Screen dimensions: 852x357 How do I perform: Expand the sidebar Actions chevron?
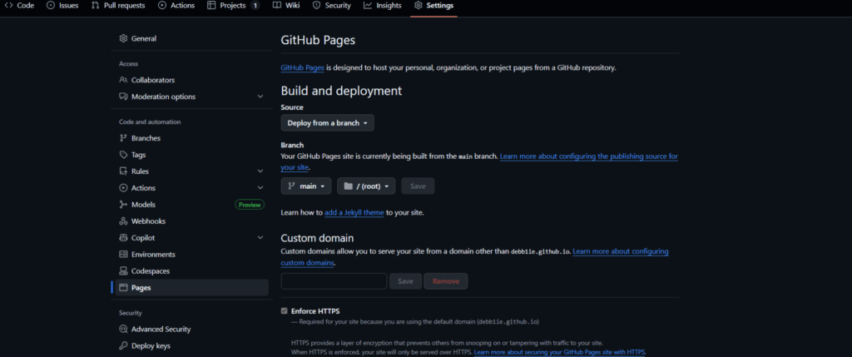click(x=260, y=188)
